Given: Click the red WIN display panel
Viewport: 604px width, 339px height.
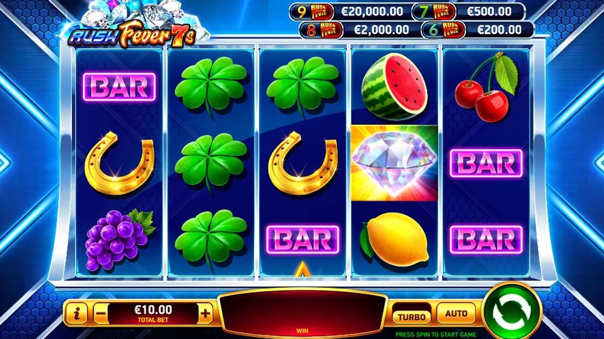Looking at the screenshot, I should tap(303, 312).
